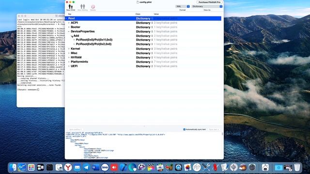Collapse the Add entry

72,36
